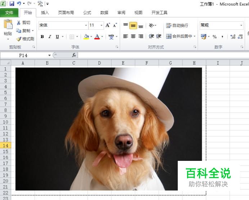Viewport: 249px width, 200px height.
Task: Expand underline style dropdown arrow
Action: pos(63,37)
